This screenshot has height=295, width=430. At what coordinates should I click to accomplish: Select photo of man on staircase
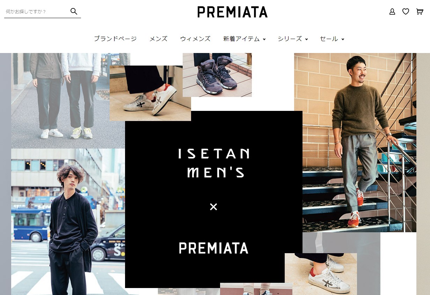point(355,142)
